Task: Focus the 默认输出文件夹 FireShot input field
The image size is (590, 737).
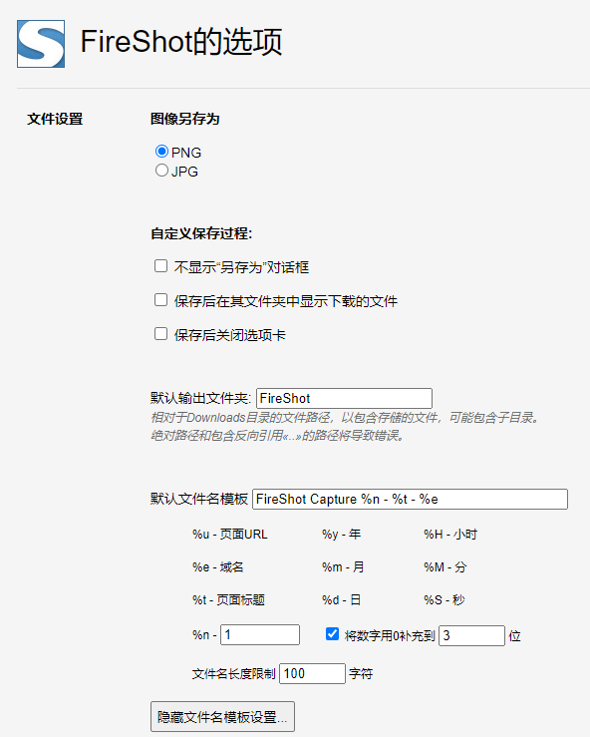Action: point(344,398)
